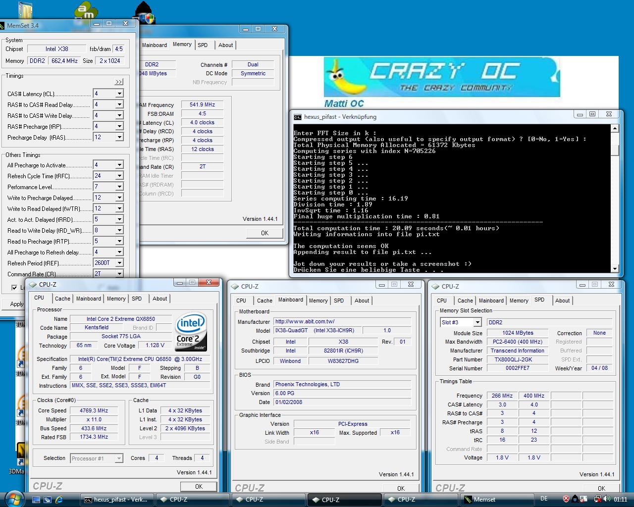This screenshot has width=634, height=507.
Task: Open About tab in CPU-Z CPU window
Action: [159, 299]
